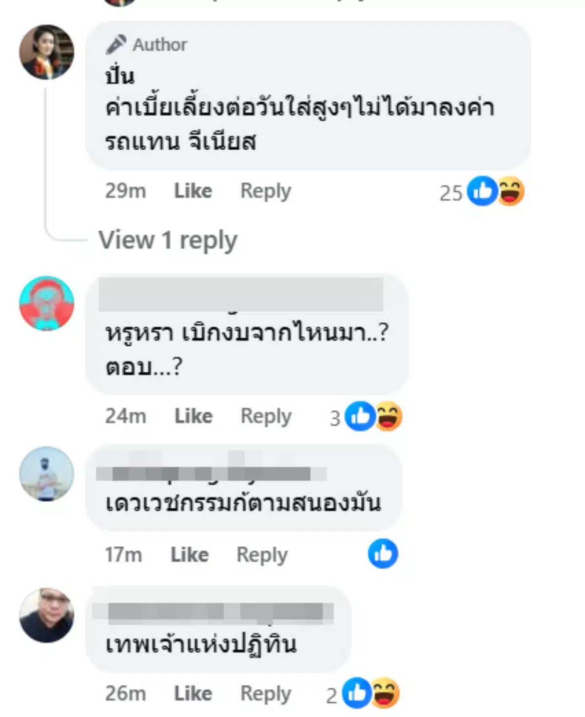Screen dimensions: 585x717
Task: Click thumbs-up reaction icon on 17m comment
Action: (383, 554)
